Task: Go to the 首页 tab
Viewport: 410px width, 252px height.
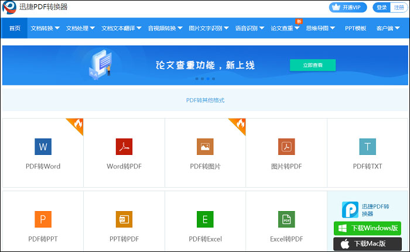Action: pos(15,28)
